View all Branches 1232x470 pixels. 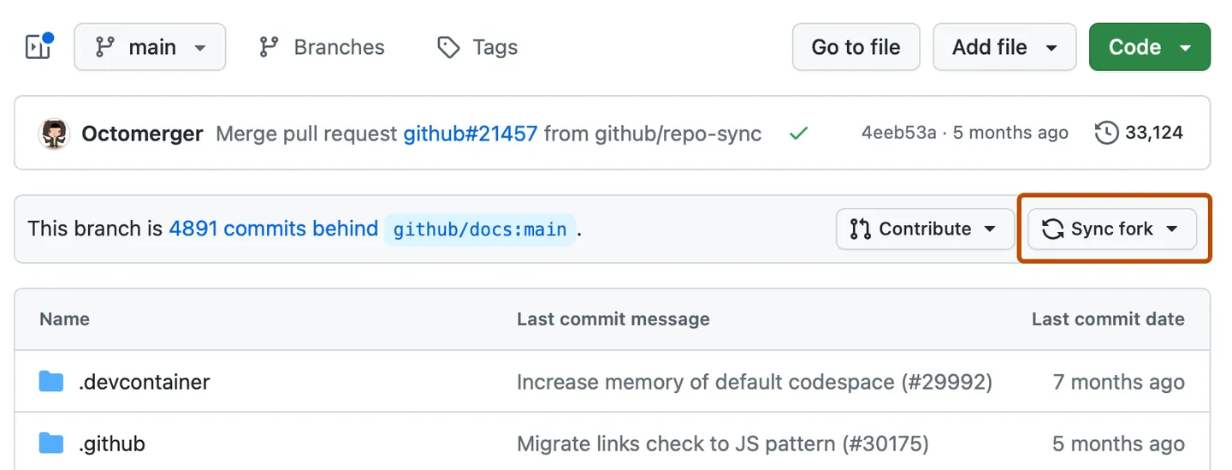click(323, 47)
